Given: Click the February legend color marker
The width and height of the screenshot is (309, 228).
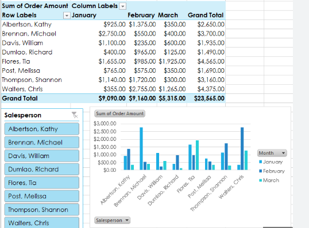Looking at the screenshot, I should 261,171.
